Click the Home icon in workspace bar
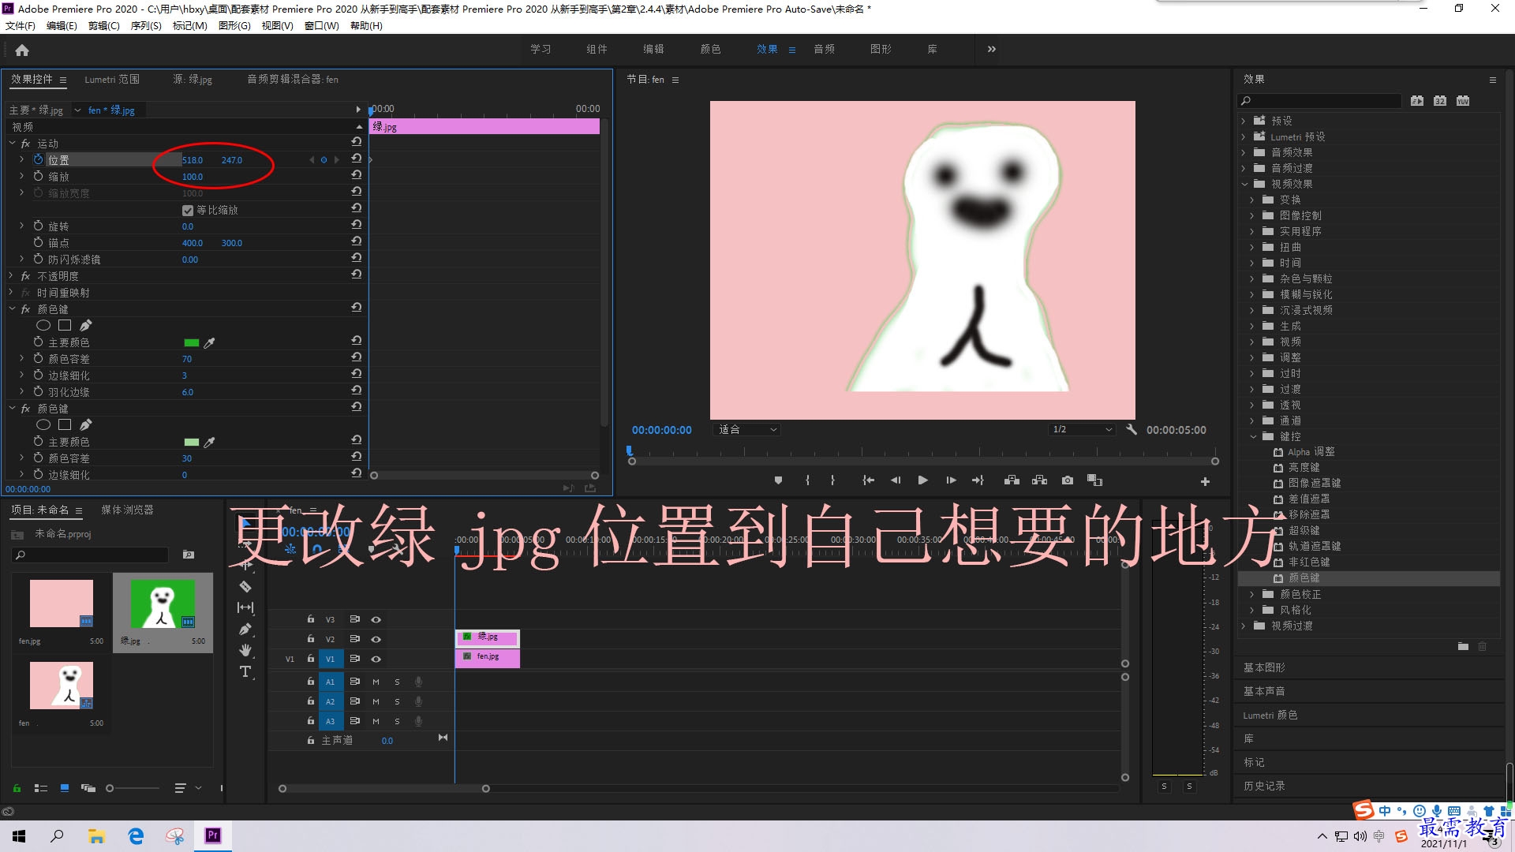Image resolution: width=1515 pixels, height=852 pixels. point(22,50)
